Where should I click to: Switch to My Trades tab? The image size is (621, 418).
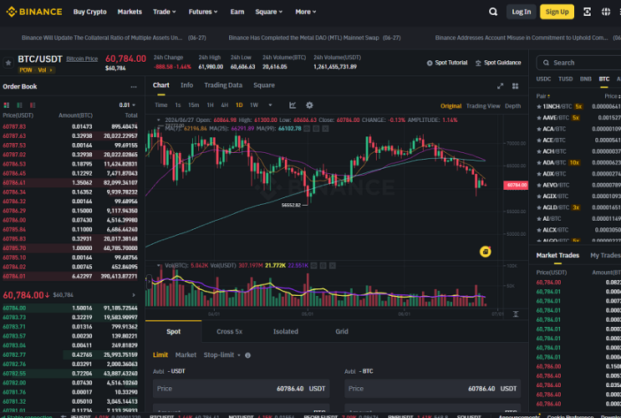[x=605, y=256]
